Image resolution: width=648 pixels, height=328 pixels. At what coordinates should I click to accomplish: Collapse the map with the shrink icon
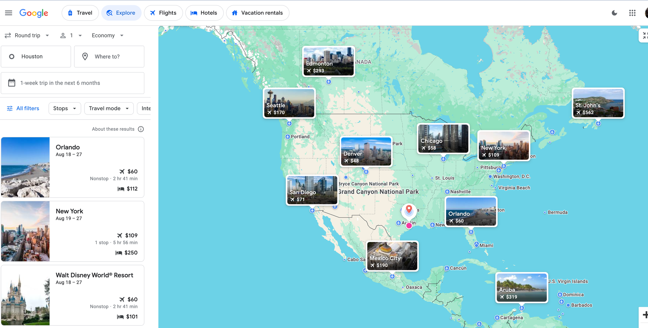pyautogui.click(x=644, y=35)
